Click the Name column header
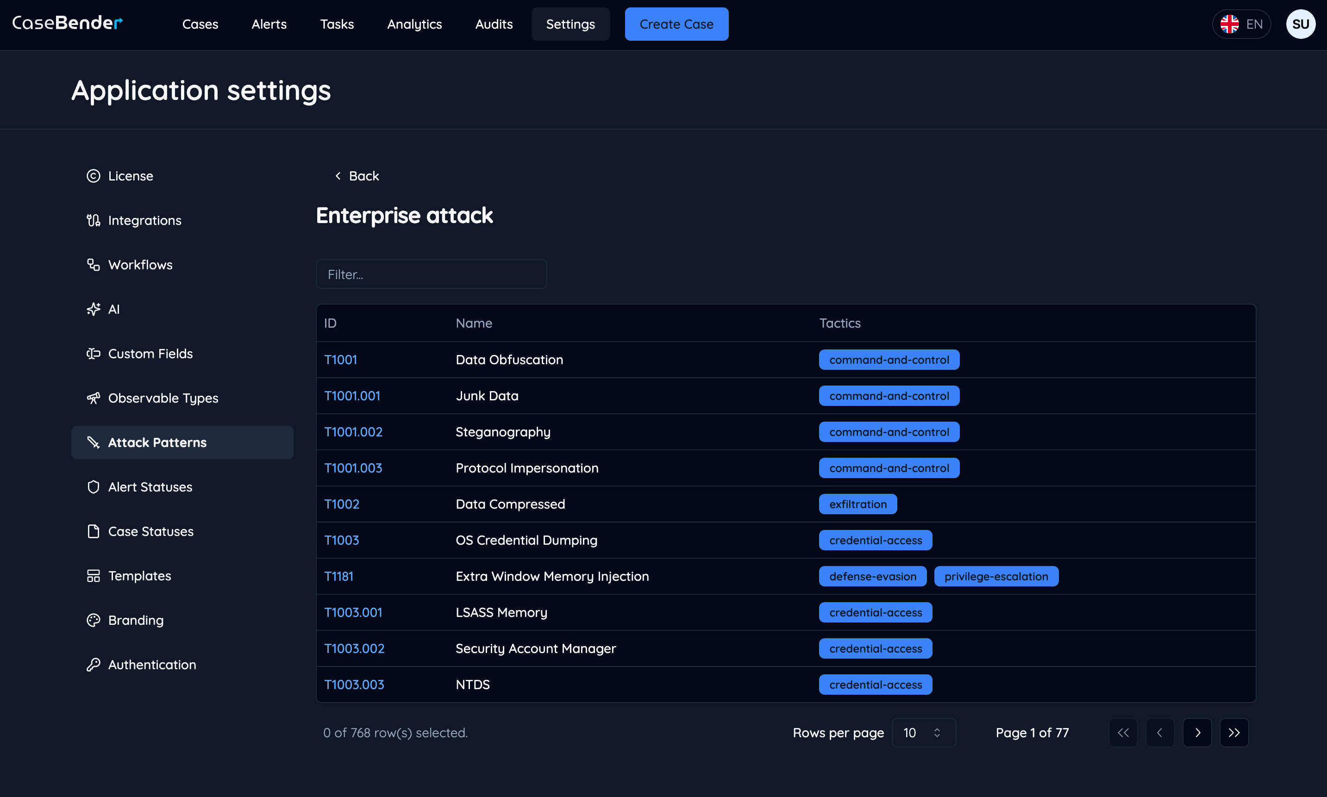Image resolution: width=1327 pixels, height=797 pixels. (x=474, y=324)
